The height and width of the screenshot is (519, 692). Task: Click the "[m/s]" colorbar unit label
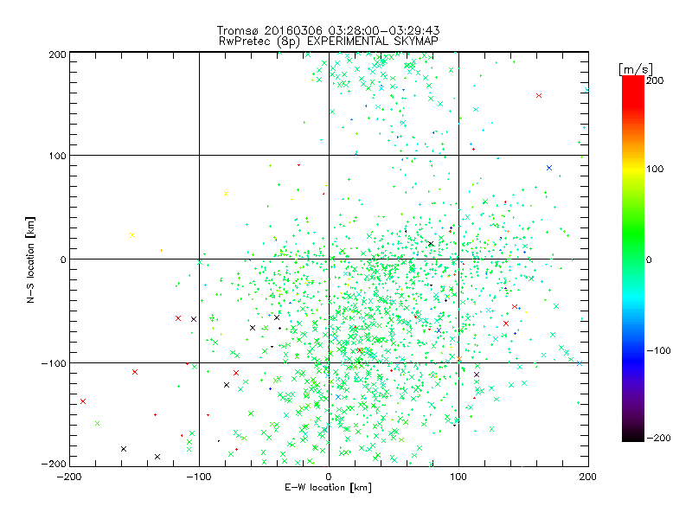click(x=636, y=69)
